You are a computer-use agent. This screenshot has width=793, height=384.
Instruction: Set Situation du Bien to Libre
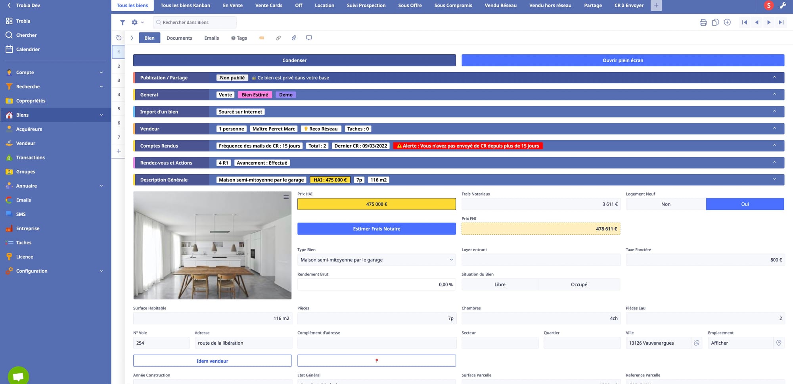coord(500,284)
